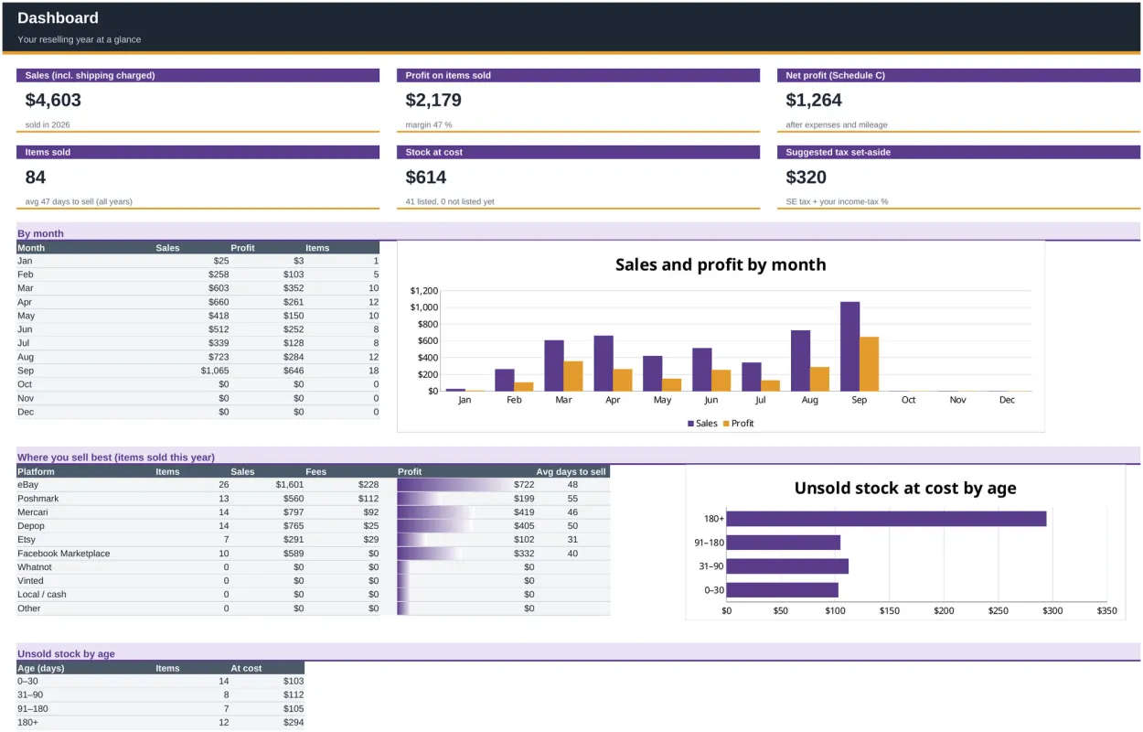Select the $4,603 sales total value
Image resolution: width=1143 pixels, height=732 pixels.
[x=53, y=100]
